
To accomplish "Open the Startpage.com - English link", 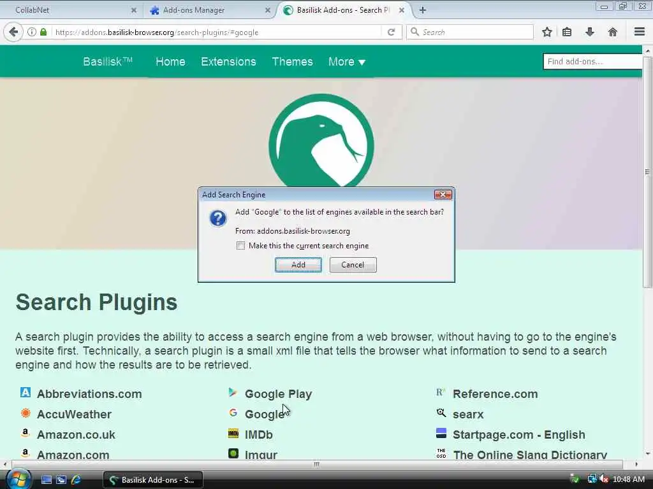I will click(519, 434).
